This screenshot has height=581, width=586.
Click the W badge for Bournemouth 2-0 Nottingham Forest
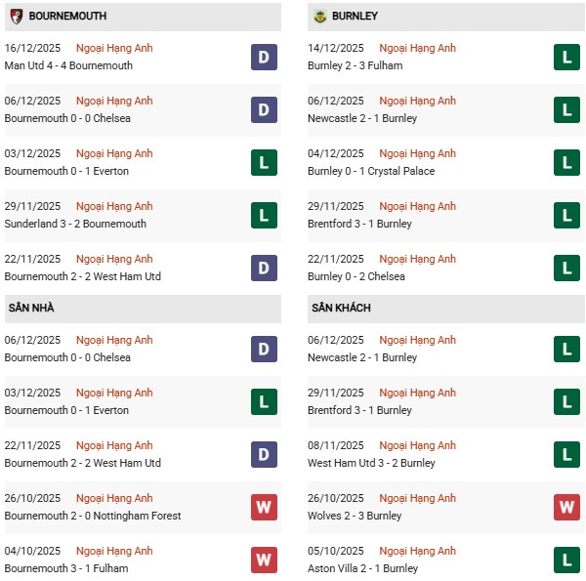pos(264,508)
